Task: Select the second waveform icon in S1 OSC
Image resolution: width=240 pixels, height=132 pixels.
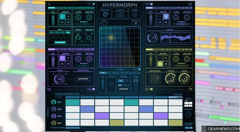Action: point(57,33)
